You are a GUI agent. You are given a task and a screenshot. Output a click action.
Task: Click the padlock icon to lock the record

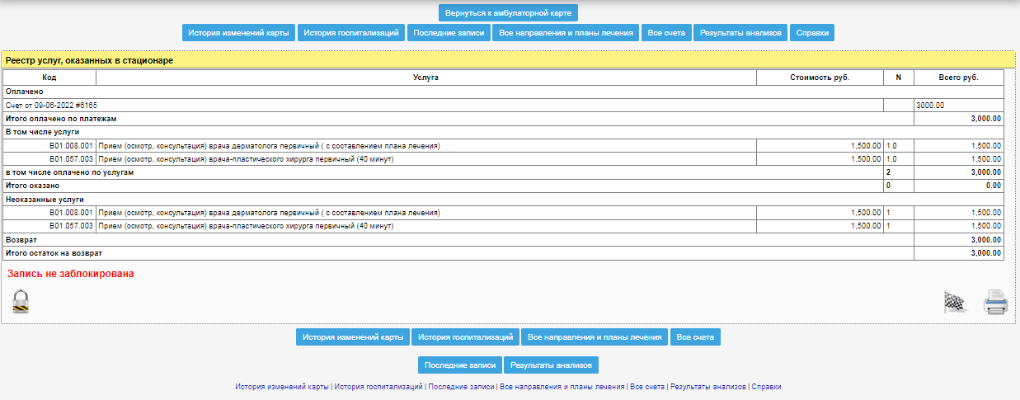(21, 301)
